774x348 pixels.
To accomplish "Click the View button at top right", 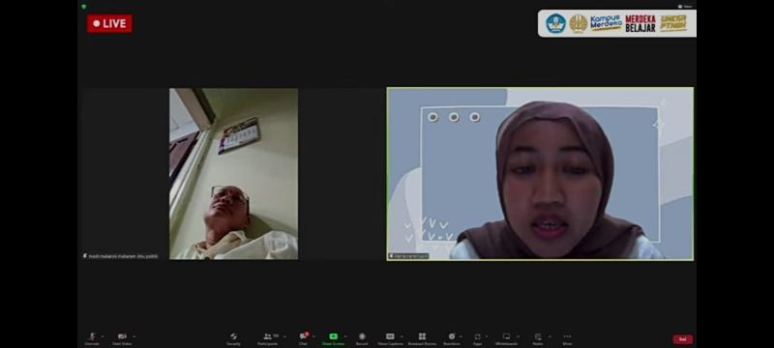I will [685, 7].
